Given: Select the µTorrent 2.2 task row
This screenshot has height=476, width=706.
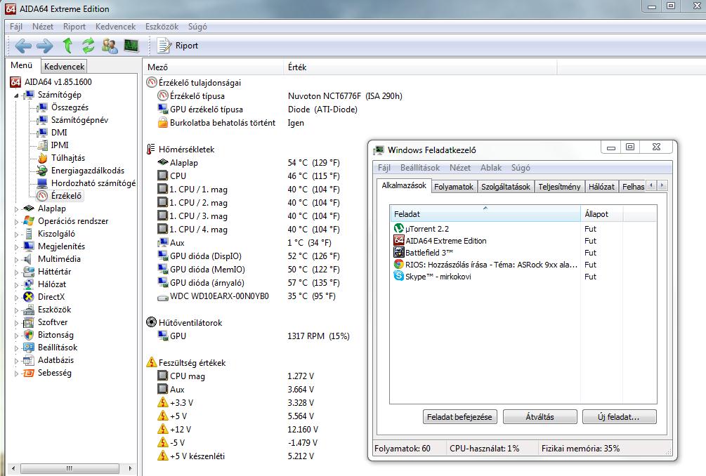Looking at the screenshot, I should pyautogui.click(x=523, y=229).
